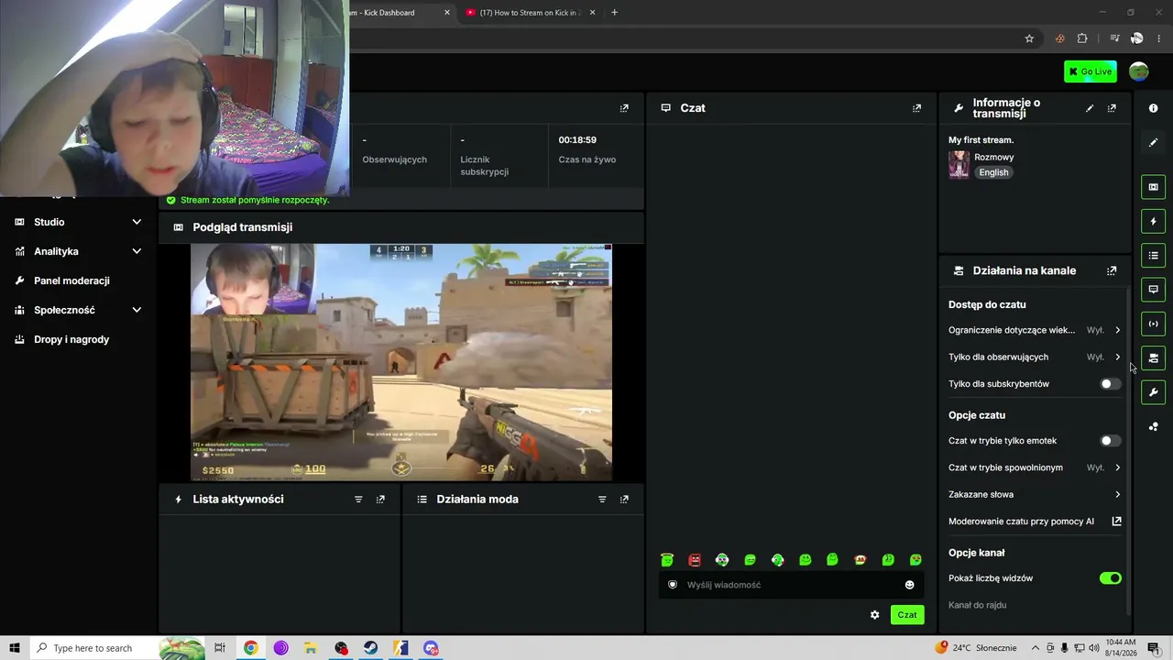Viewport: 1173px width, 660px height.
Task: Open the Windows notification center
Action: tap(1154, 648)
